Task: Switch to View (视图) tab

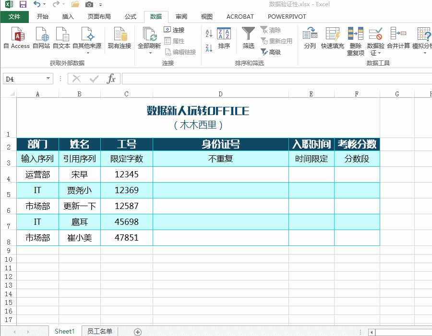Action: pyautogui.click(x=206, y=17)
